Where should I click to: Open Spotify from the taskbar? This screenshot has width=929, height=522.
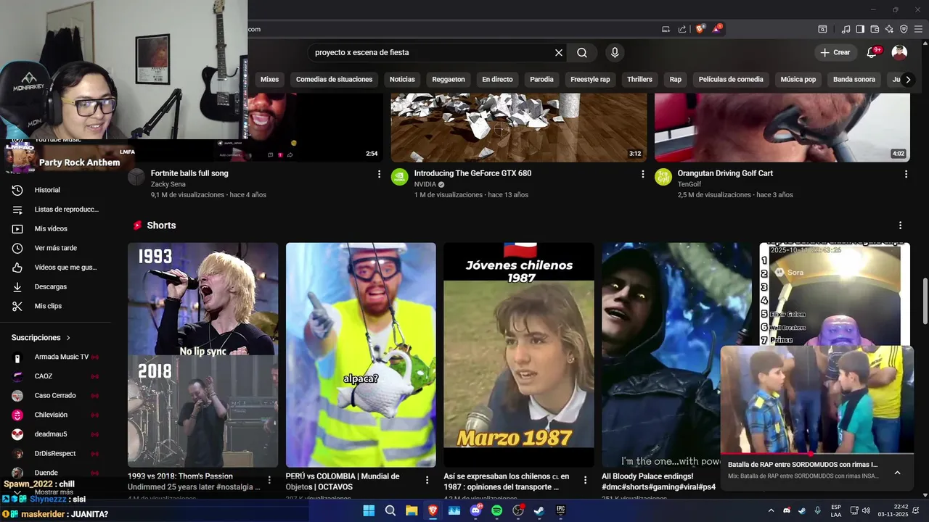click(497, 510)
